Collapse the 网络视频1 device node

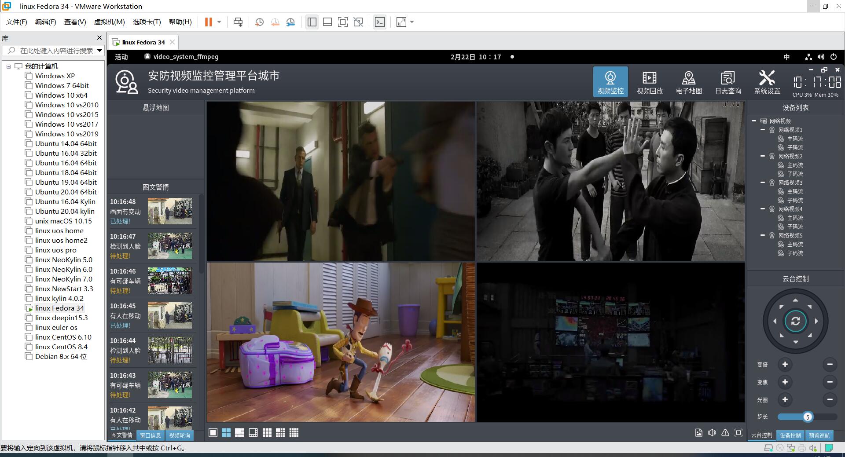(763, 130)
